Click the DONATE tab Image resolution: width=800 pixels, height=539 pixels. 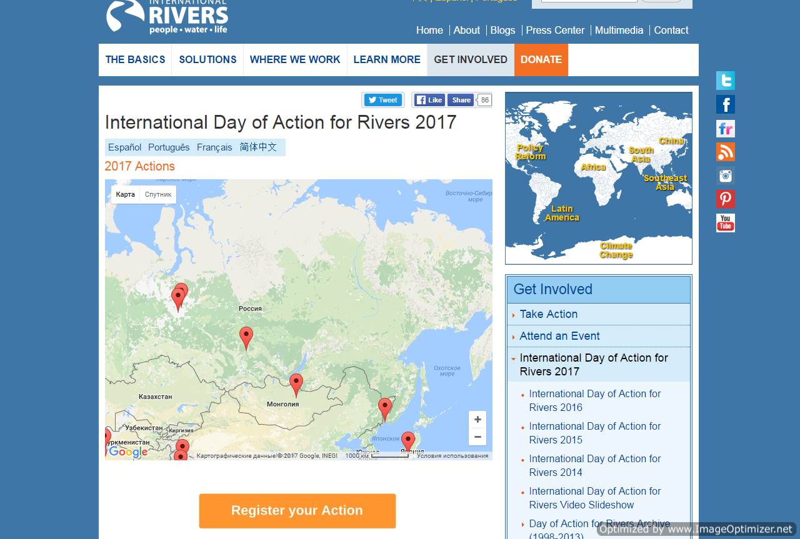tap(541, 60)
